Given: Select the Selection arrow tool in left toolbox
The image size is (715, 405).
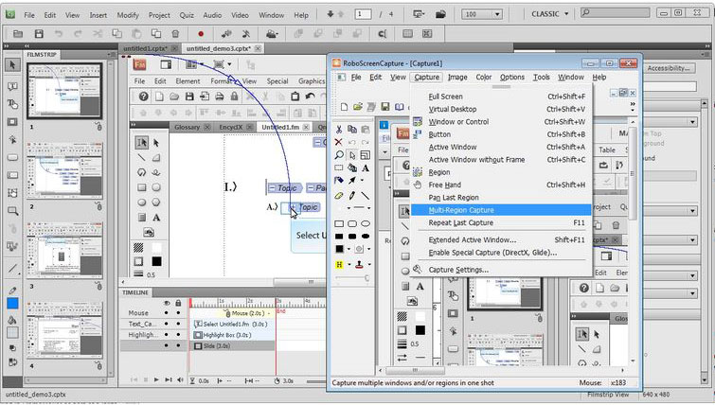Looking at the screenshot, I should pos(12,65).
